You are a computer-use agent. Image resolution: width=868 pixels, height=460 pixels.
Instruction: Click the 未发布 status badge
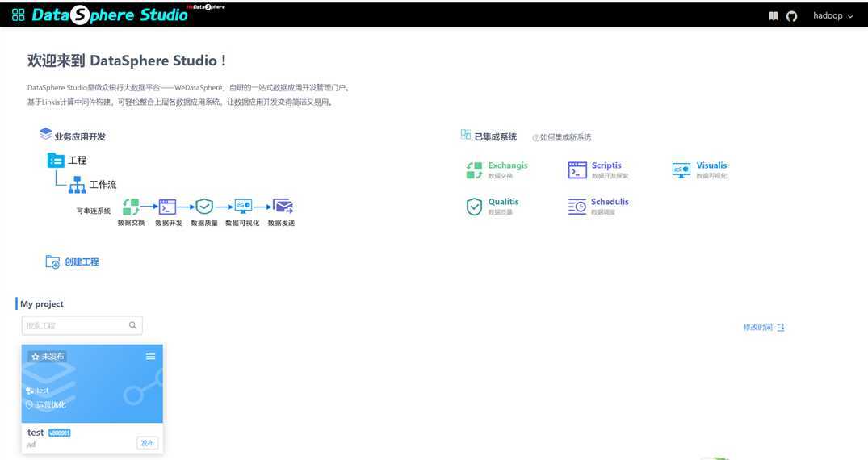click(48, 357)
